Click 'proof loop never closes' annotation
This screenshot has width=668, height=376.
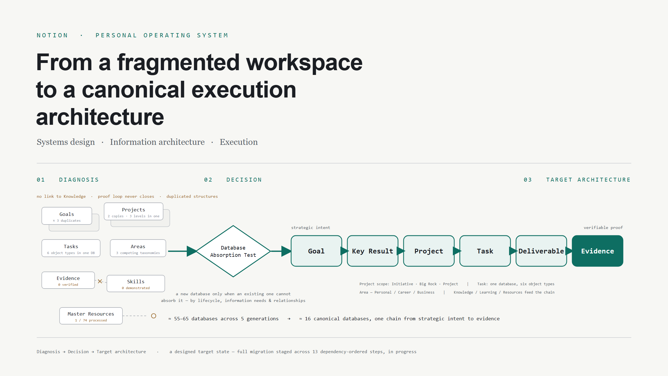(x=126, y=196)
